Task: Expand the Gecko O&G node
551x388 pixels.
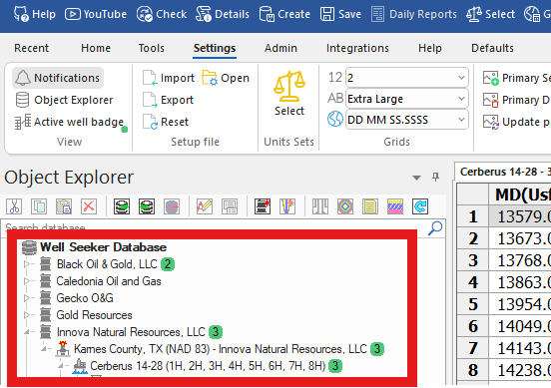Action: point(27,298)
